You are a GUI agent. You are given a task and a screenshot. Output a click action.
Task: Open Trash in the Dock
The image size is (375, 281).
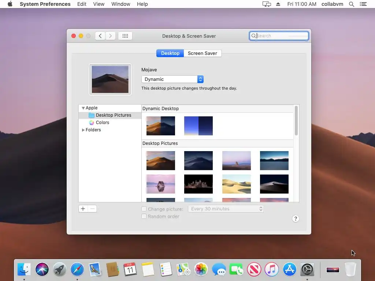(350, 269)
